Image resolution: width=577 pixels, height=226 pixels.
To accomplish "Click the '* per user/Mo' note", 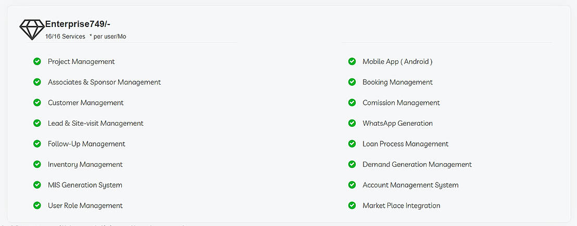I will click(x=108, y=36).
